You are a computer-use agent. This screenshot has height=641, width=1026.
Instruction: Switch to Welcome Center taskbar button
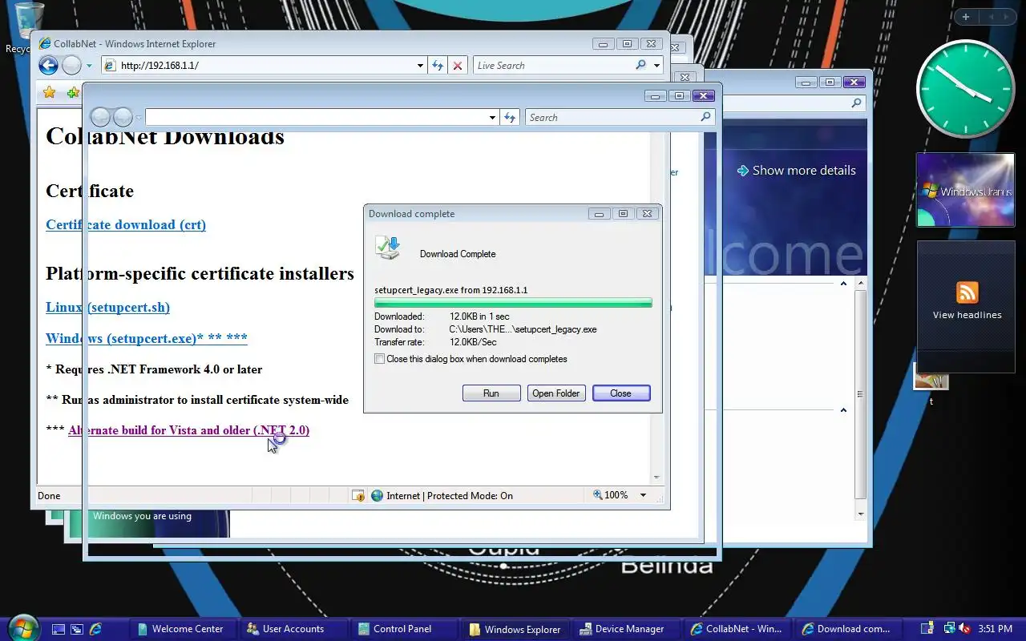(x=184, y=629)
